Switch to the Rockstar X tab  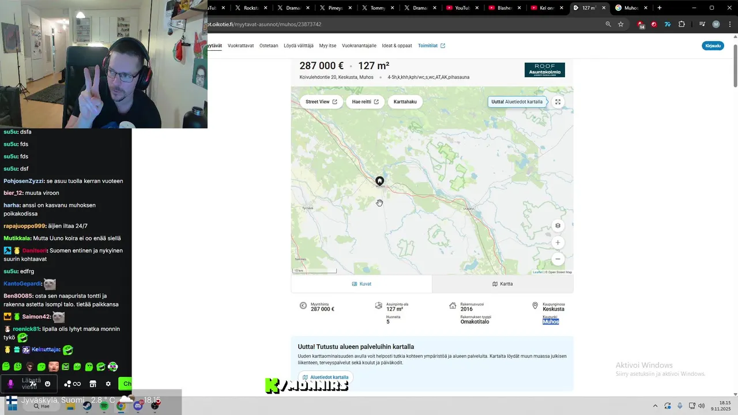pyautogui.click(x=252, y=8)
